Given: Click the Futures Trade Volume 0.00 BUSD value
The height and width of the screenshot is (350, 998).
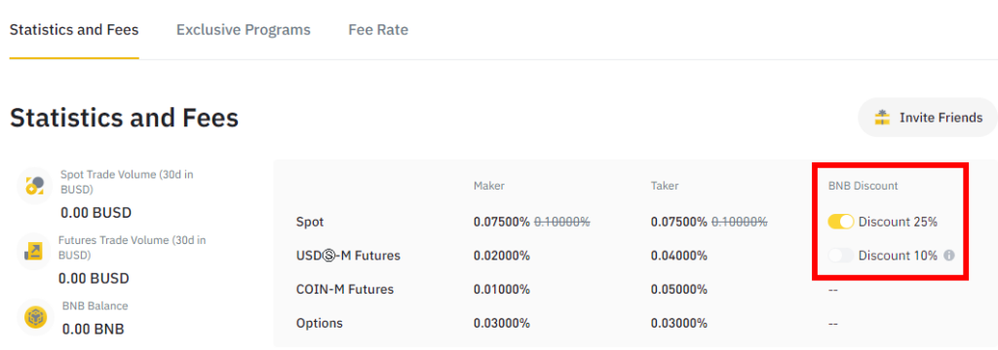Looking at the screenshot, I should tap(94, 278).
